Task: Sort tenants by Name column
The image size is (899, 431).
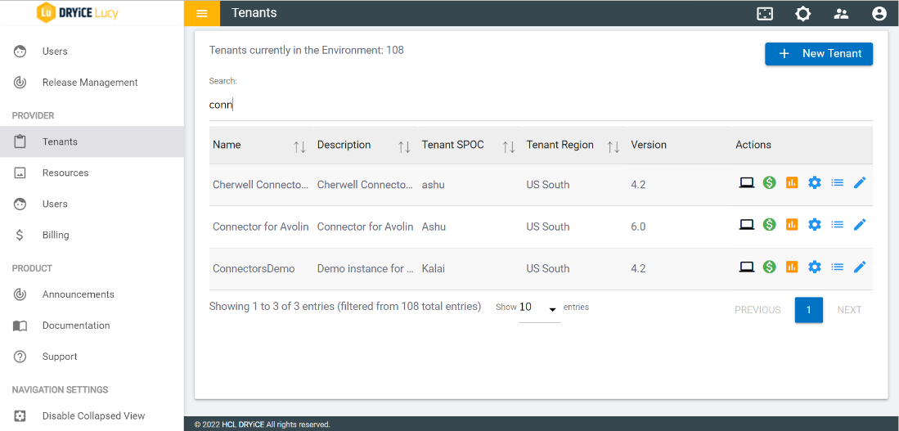Action: [x=299, y=146]
